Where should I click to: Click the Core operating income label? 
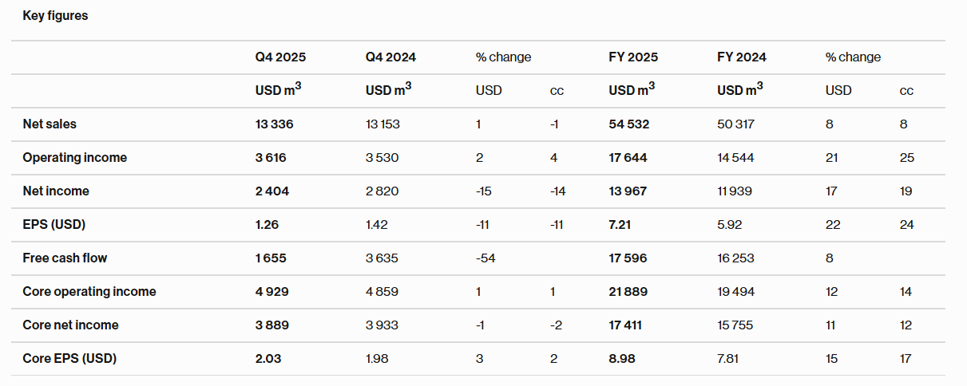pos(89,292)
